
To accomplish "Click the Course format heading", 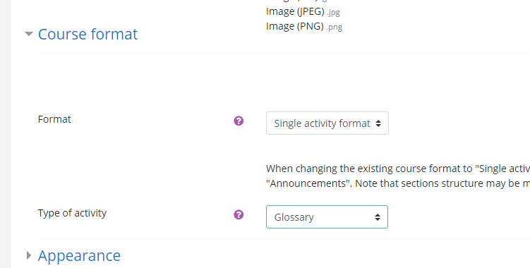I will coord(88,34).
